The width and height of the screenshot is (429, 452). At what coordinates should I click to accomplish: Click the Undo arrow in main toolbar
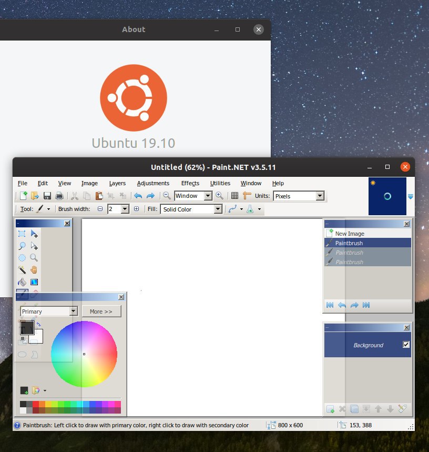138,196
